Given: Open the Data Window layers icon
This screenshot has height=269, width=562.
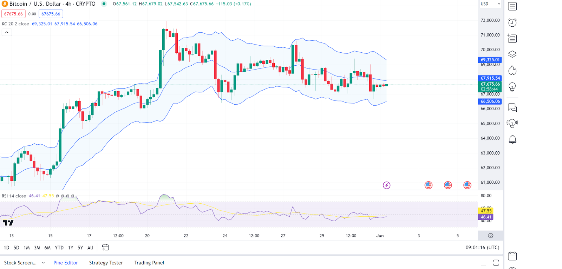Looking at the screenshot, I should 512,54.
